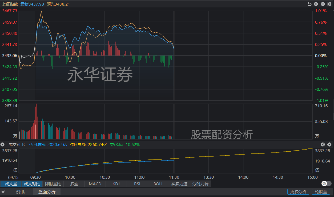Viewport: 334px width, 197px height.
Task: Select the BOLL indicator tab
Action: click(x=158, y=184)
